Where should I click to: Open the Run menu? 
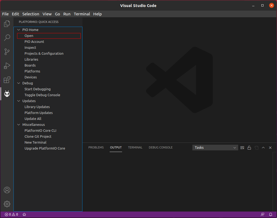[67, 14]
